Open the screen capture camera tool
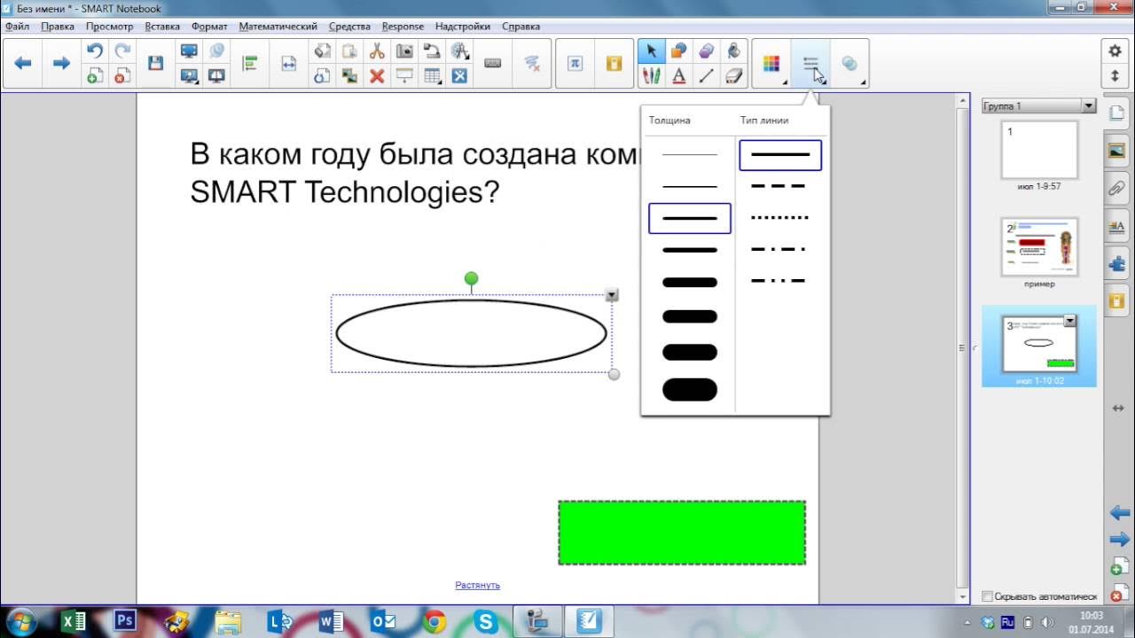 point(404,51)
